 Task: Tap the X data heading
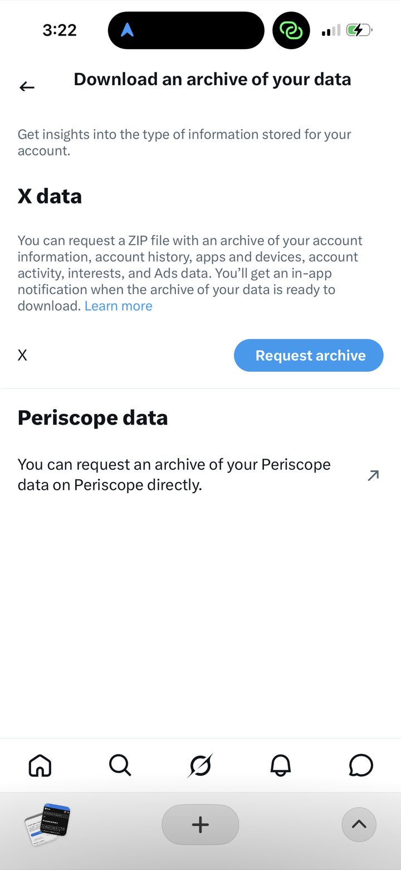point(50,196)
